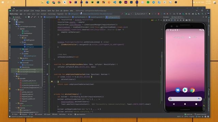This screenshot has width=218, height=122.
Task: Open Microsoft Edge from the Windows taskbar
Action: (x=48, y=2)
